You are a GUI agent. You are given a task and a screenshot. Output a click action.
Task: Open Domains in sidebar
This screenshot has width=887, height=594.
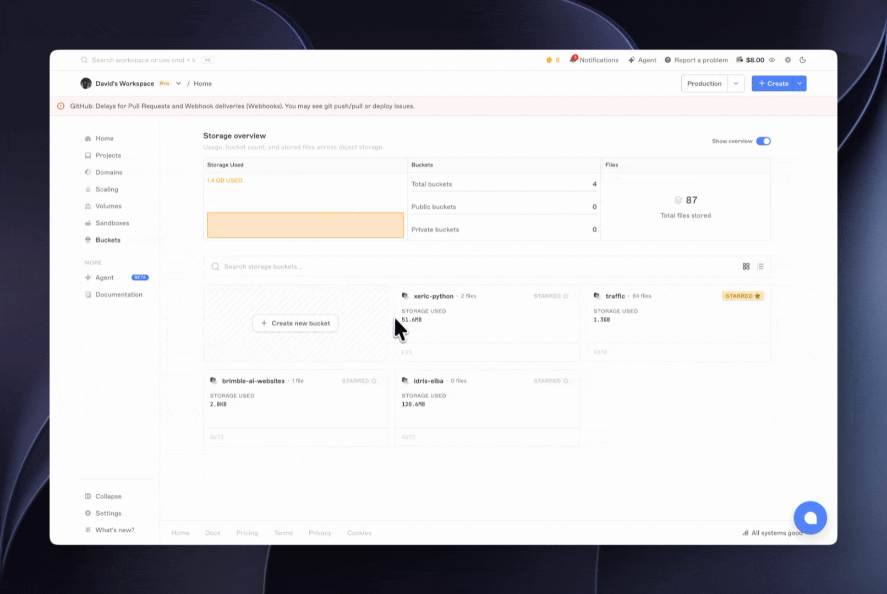click(x=103, y=172)
